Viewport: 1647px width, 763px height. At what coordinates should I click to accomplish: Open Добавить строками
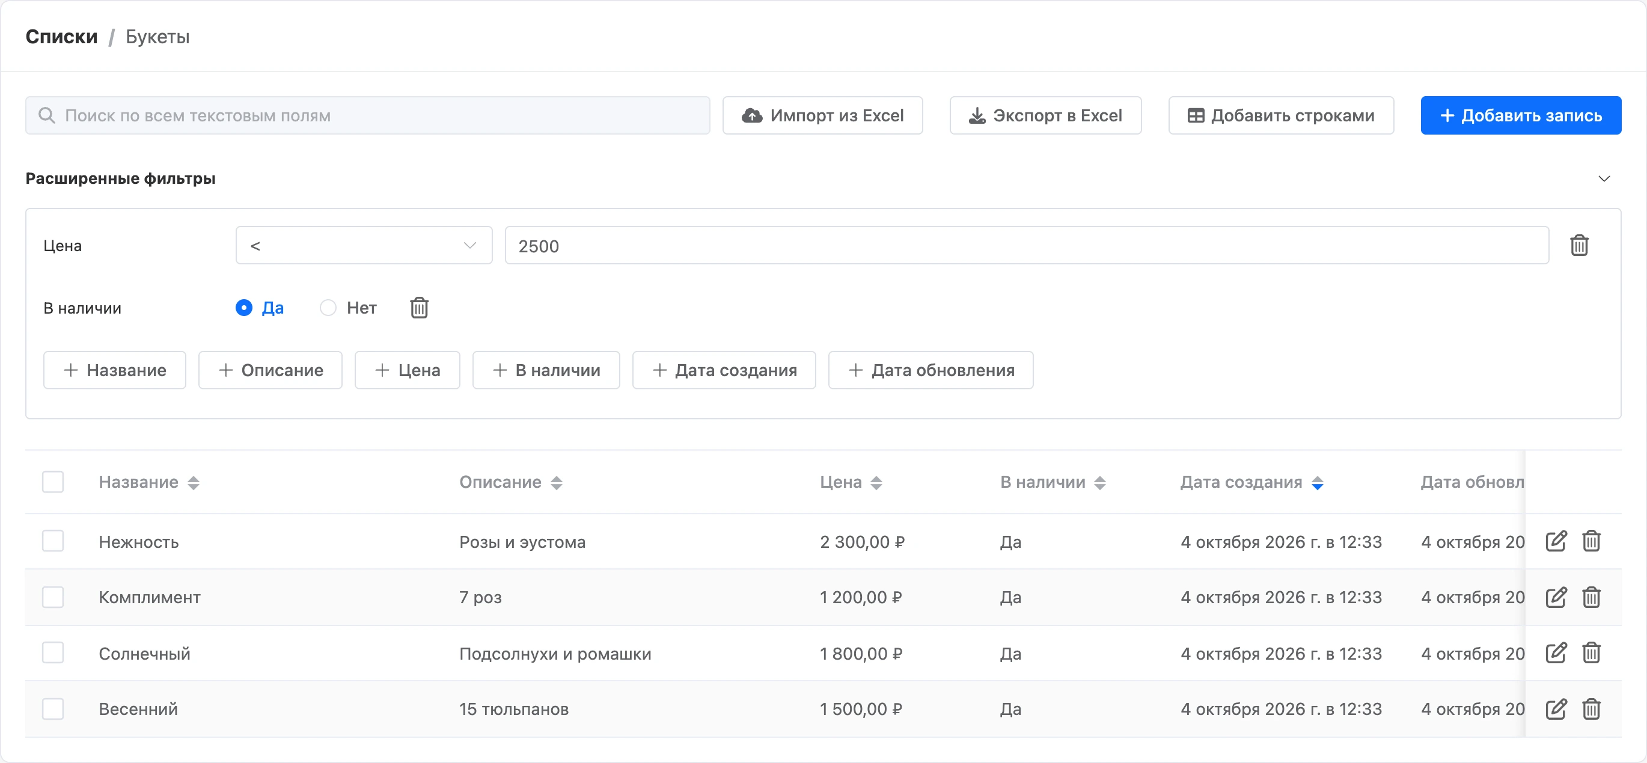pyautogui.click(x=1281, y=116)
